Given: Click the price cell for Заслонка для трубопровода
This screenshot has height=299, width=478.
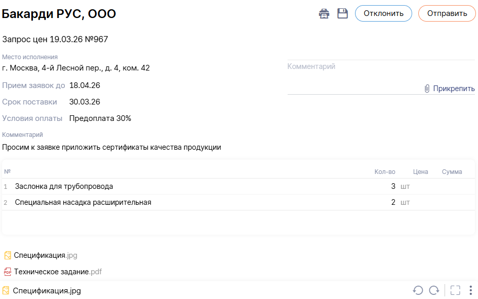Looking at the screenshot, I should tap(420, 186).
